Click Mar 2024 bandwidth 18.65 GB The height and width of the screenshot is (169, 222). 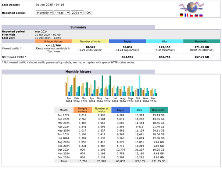(158, 123)
